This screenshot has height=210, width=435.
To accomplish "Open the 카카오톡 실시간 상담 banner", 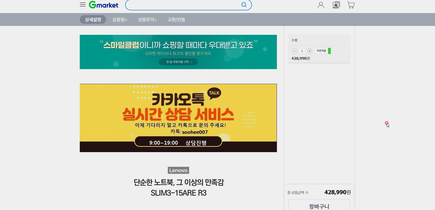I will tap(178, 118).
